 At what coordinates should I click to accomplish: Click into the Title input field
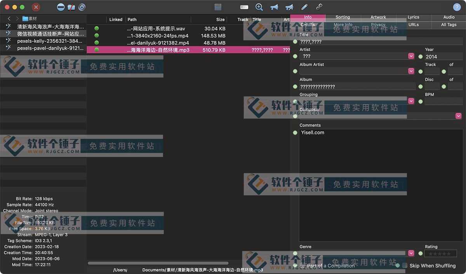381,42
